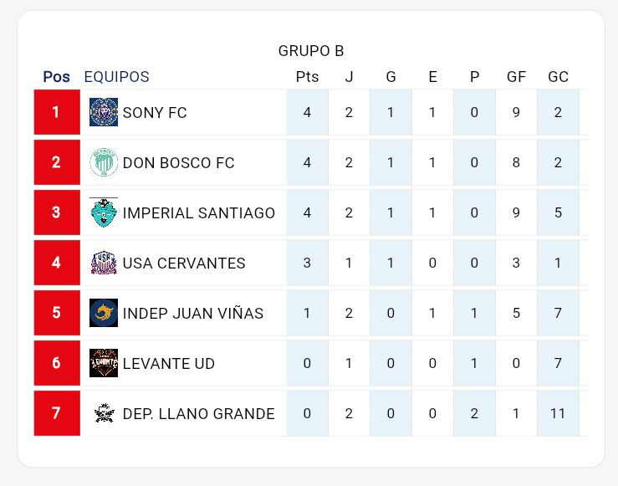Open the DON BOSCO FC team link

[x=178, y=162]
